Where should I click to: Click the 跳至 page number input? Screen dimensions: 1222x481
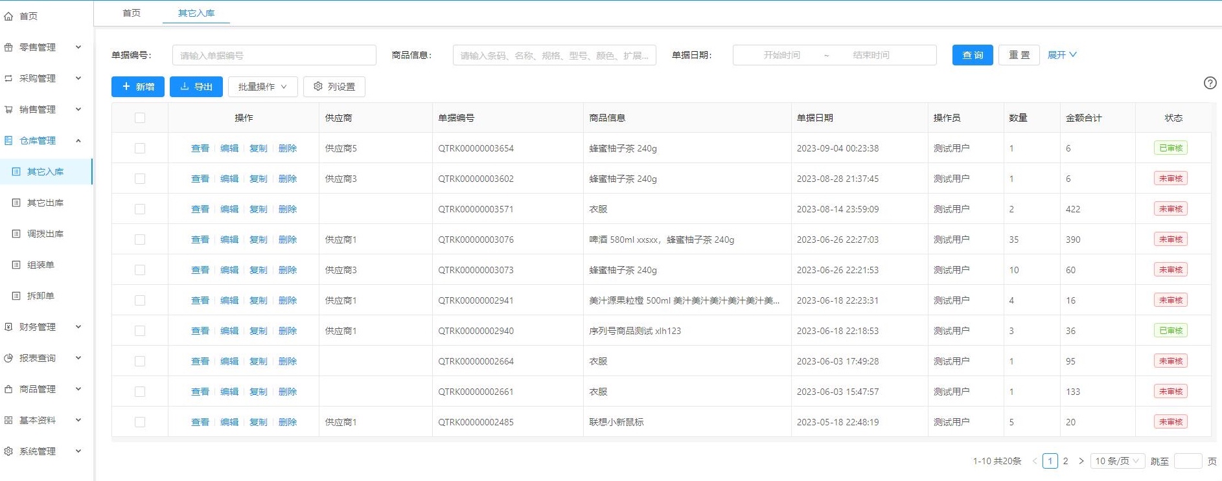pyautogui.click(x=1188, y=461)
